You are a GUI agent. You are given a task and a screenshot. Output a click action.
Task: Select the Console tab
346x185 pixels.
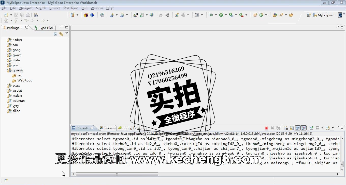tap(82, 128)
